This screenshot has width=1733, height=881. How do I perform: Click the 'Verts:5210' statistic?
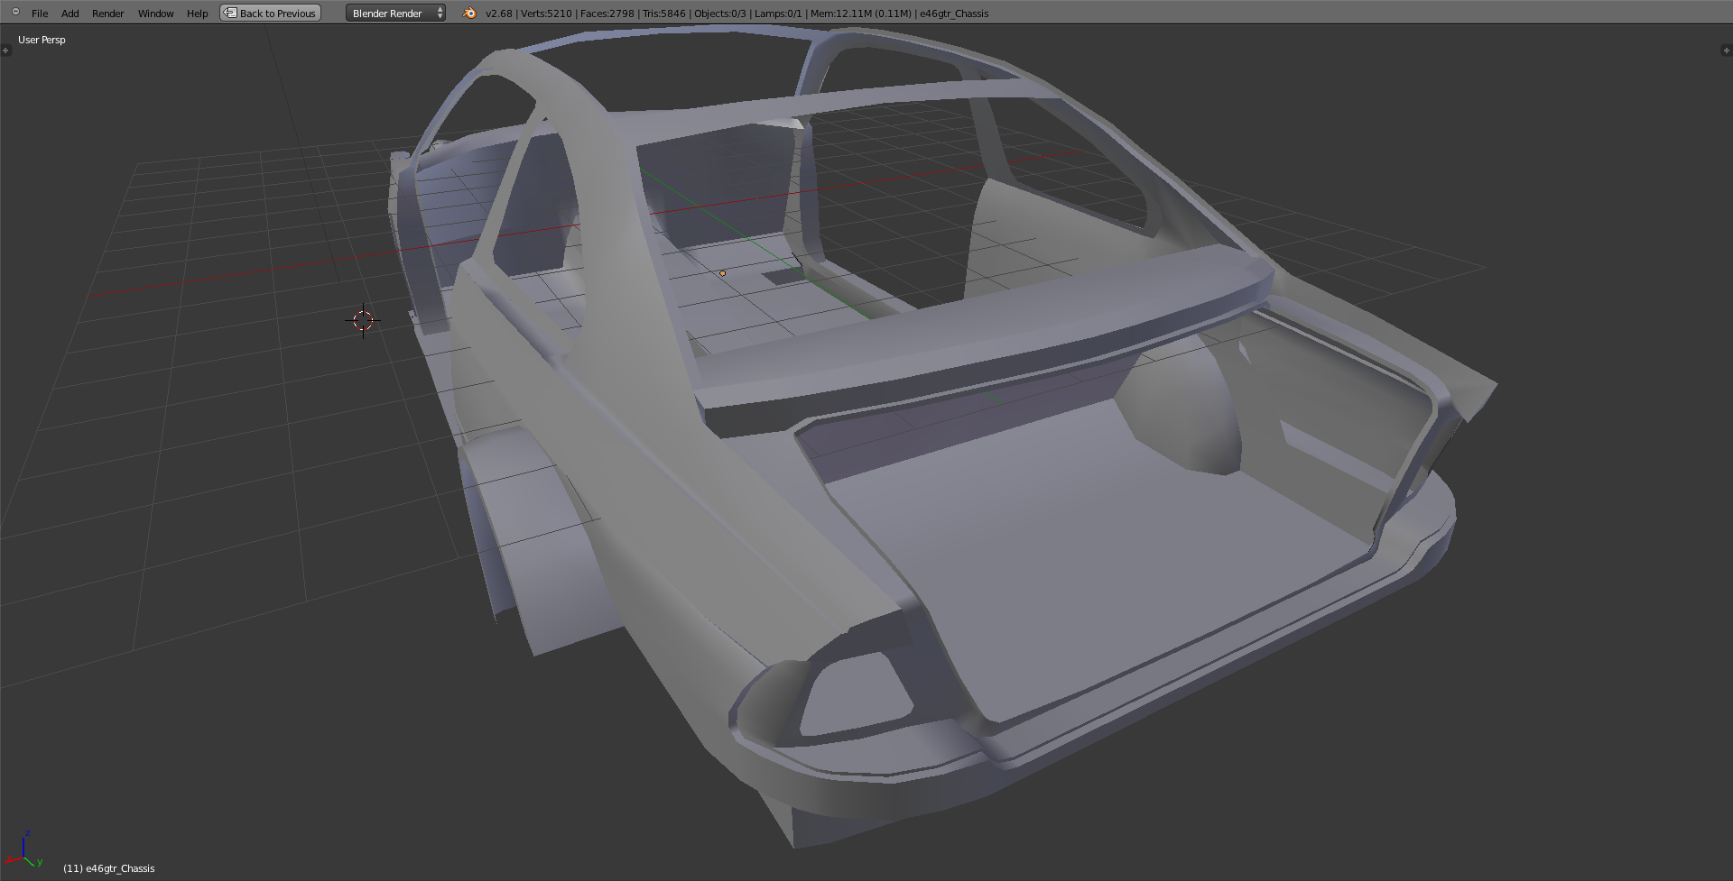tap(546, 14)
